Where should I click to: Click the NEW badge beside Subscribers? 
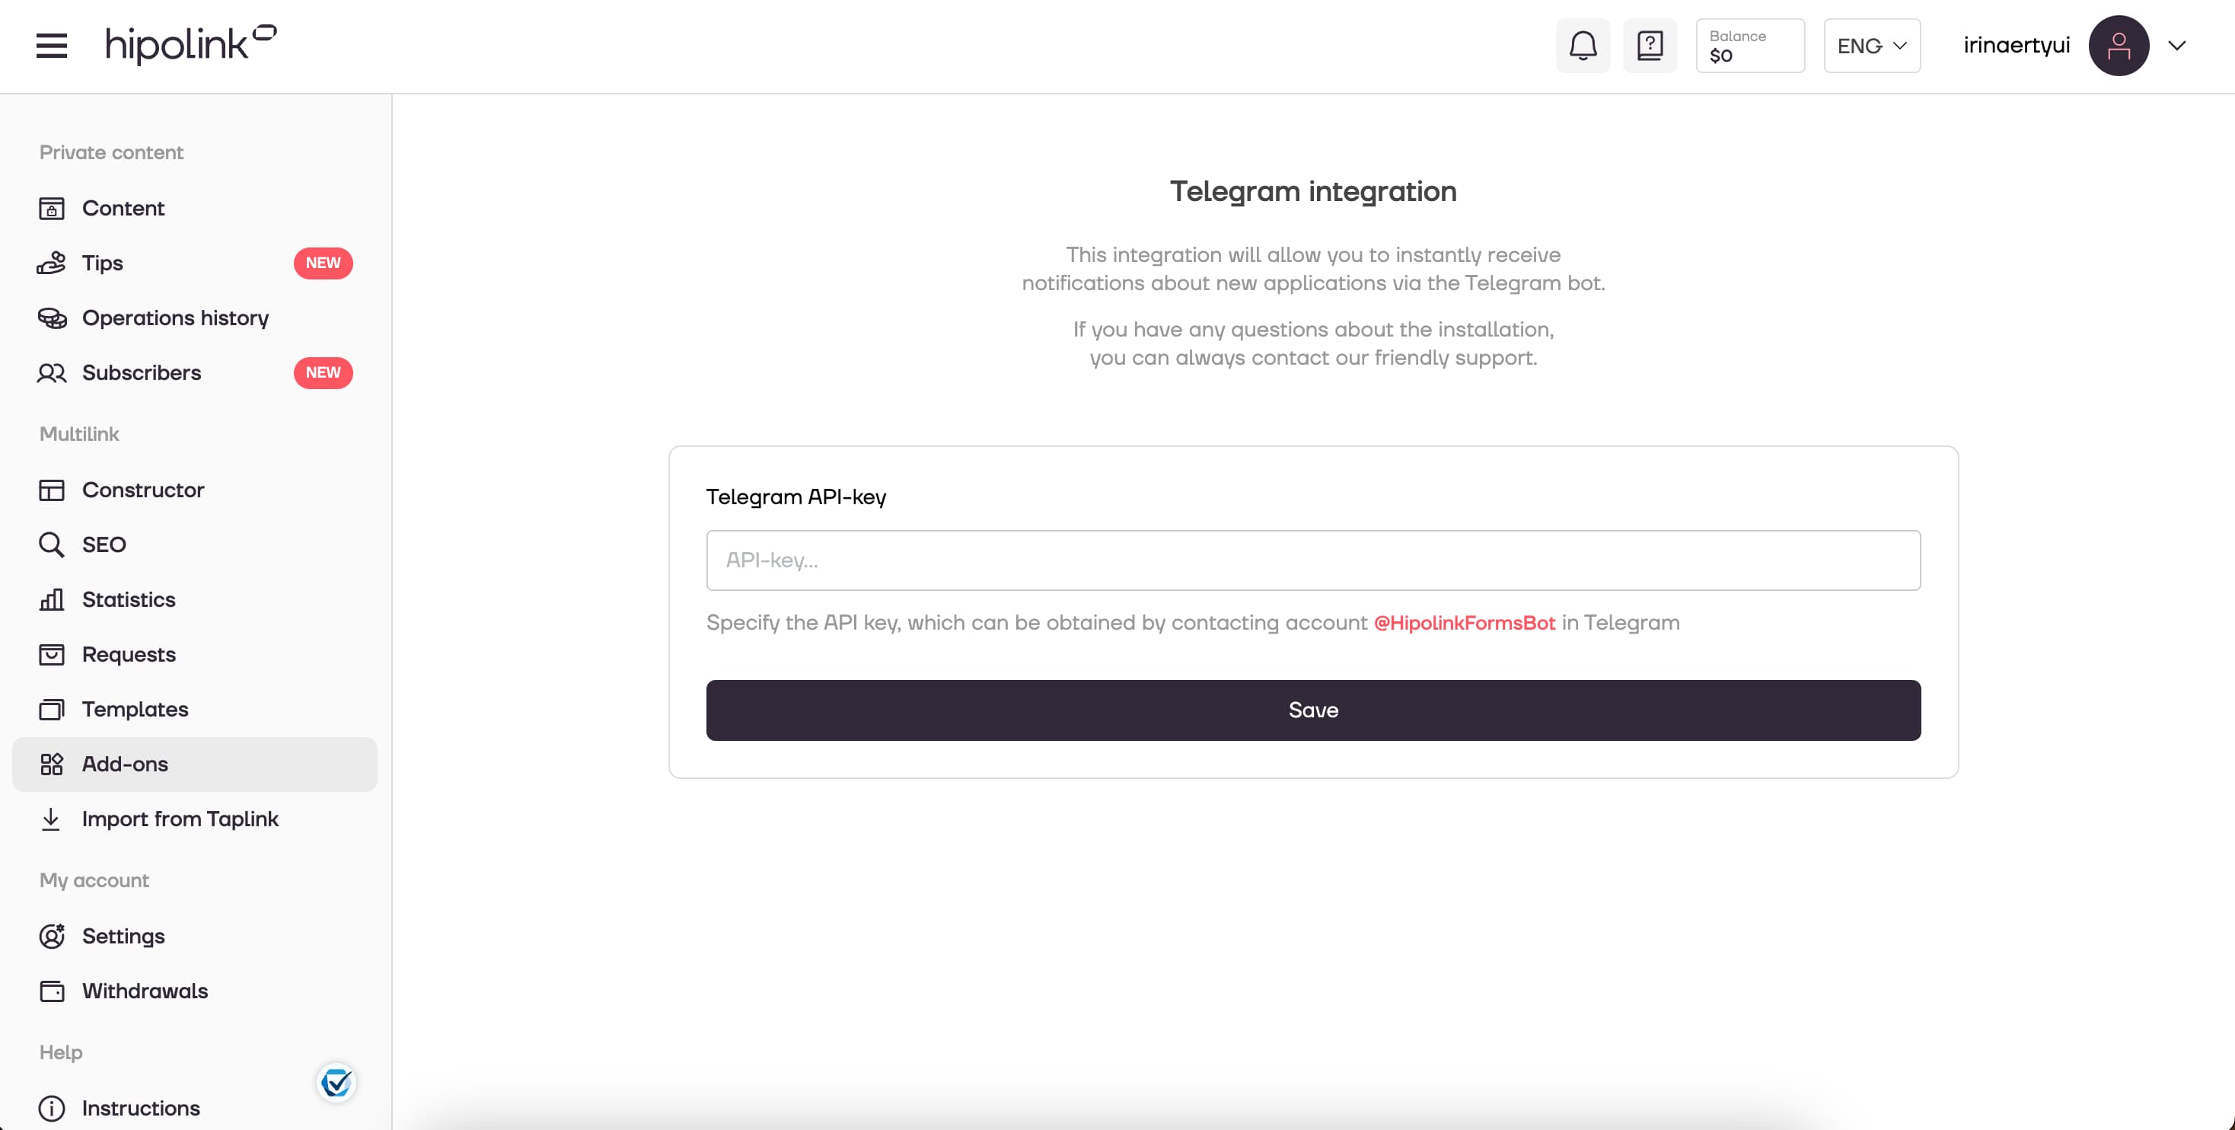pos(323,372)
